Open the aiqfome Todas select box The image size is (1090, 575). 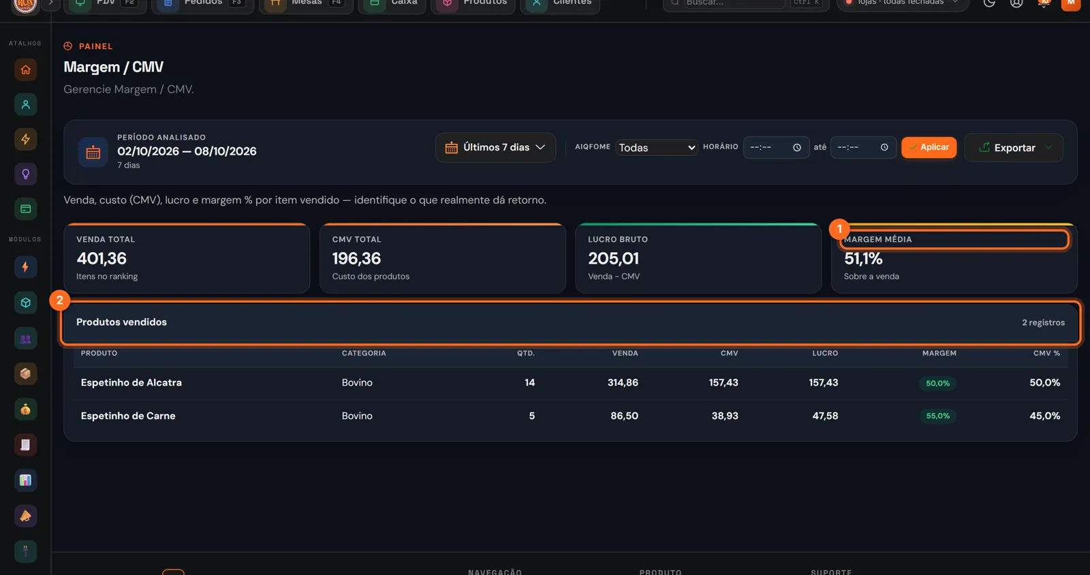pyautogui.click(x=657, y=147)
